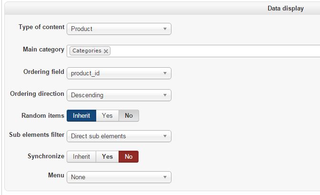Click the Ordering field dropdown arrow

[x=165, y=73]
